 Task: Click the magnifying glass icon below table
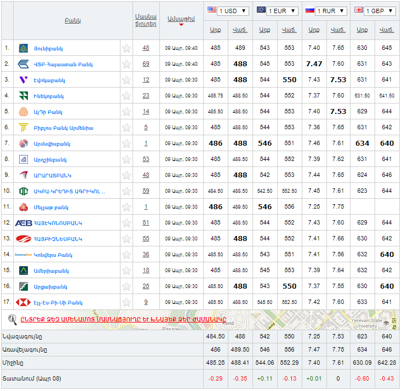click(x=12, y=319)
